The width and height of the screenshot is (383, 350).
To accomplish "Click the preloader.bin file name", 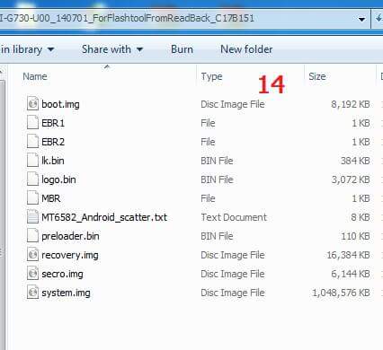I will [x=70, y=236].
